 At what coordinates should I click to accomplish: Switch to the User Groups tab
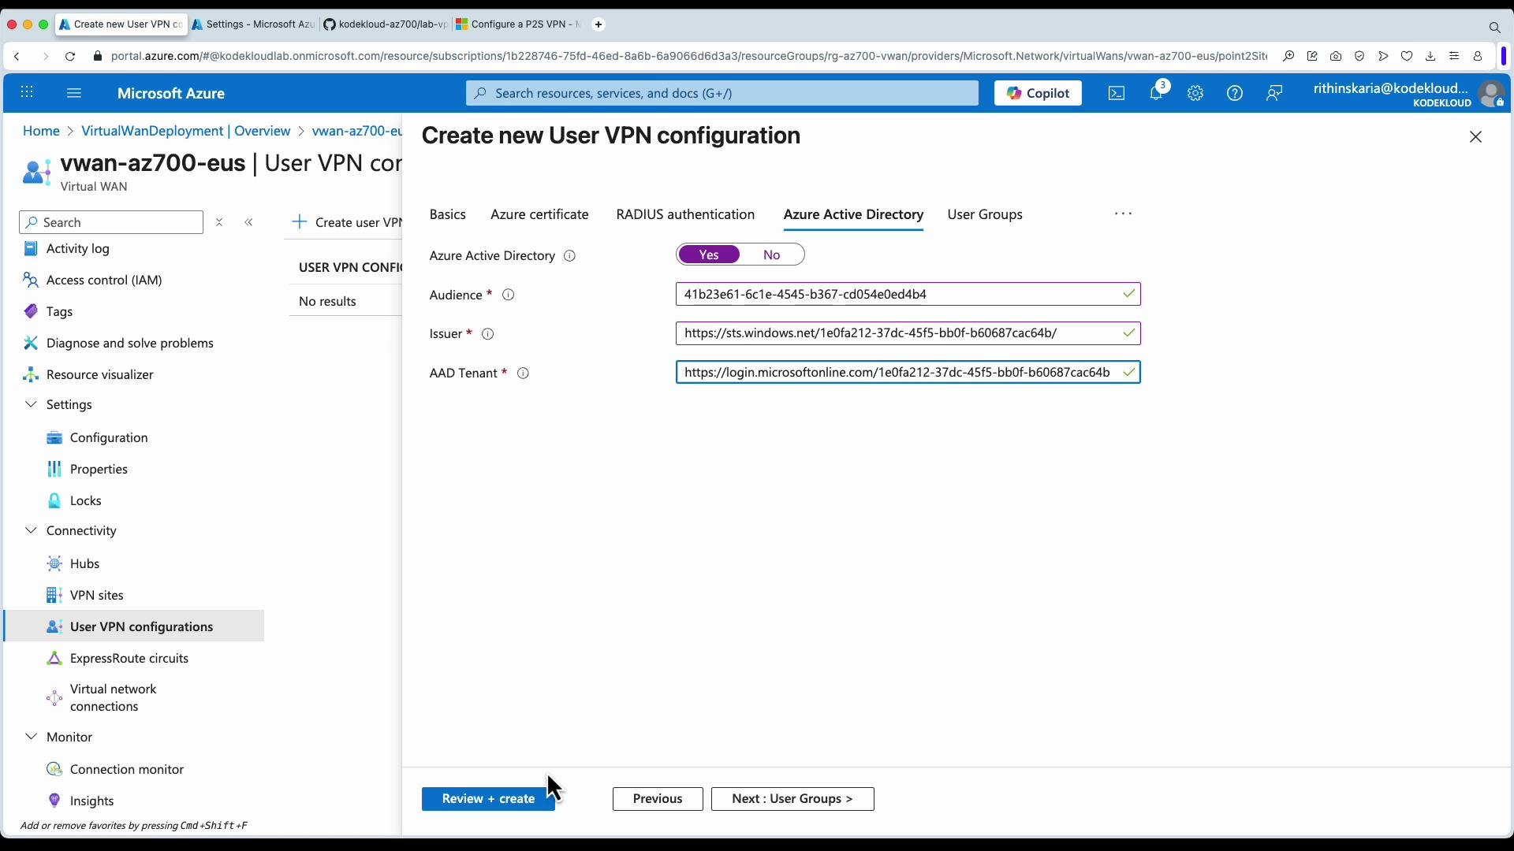click(x=985, y=214)
